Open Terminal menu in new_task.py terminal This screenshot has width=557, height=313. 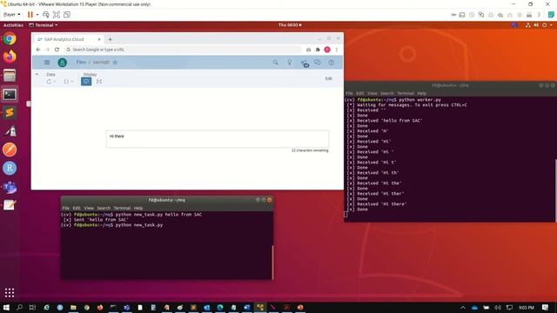point(122,208)
